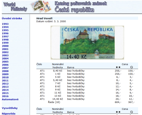Go to year 2010 catalog

pos(5,77)
